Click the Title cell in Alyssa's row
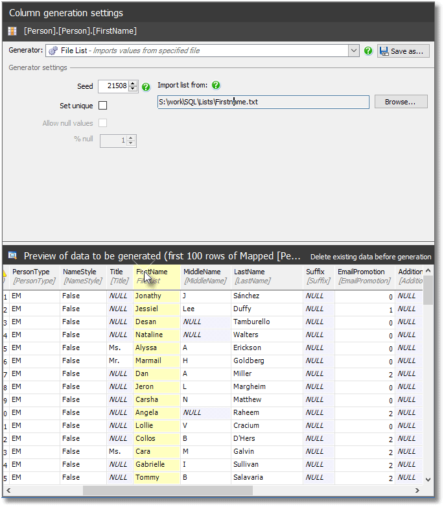This screenshot has width=444, height=507. pos(120,348)
